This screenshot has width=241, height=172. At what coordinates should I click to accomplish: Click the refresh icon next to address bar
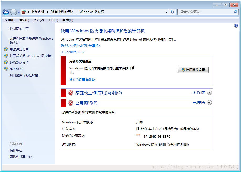tap(172, 12)
